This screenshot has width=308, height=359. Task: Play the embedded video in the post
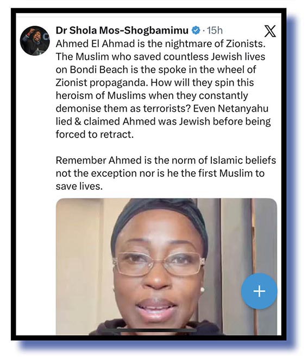tap(167, 267)
